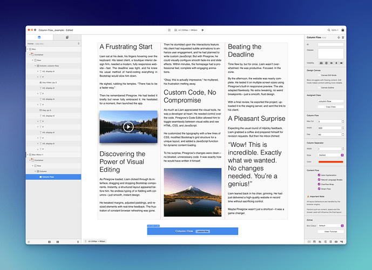The height and width of the screenshot is (270, 372).
Task: Click the preview play icon in the top toolbar
Action: click(202, 30)
